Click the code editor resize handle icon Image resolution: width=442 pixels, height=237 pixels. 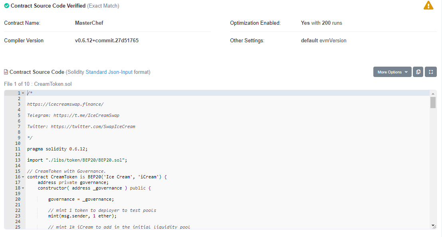coord(434,226)
